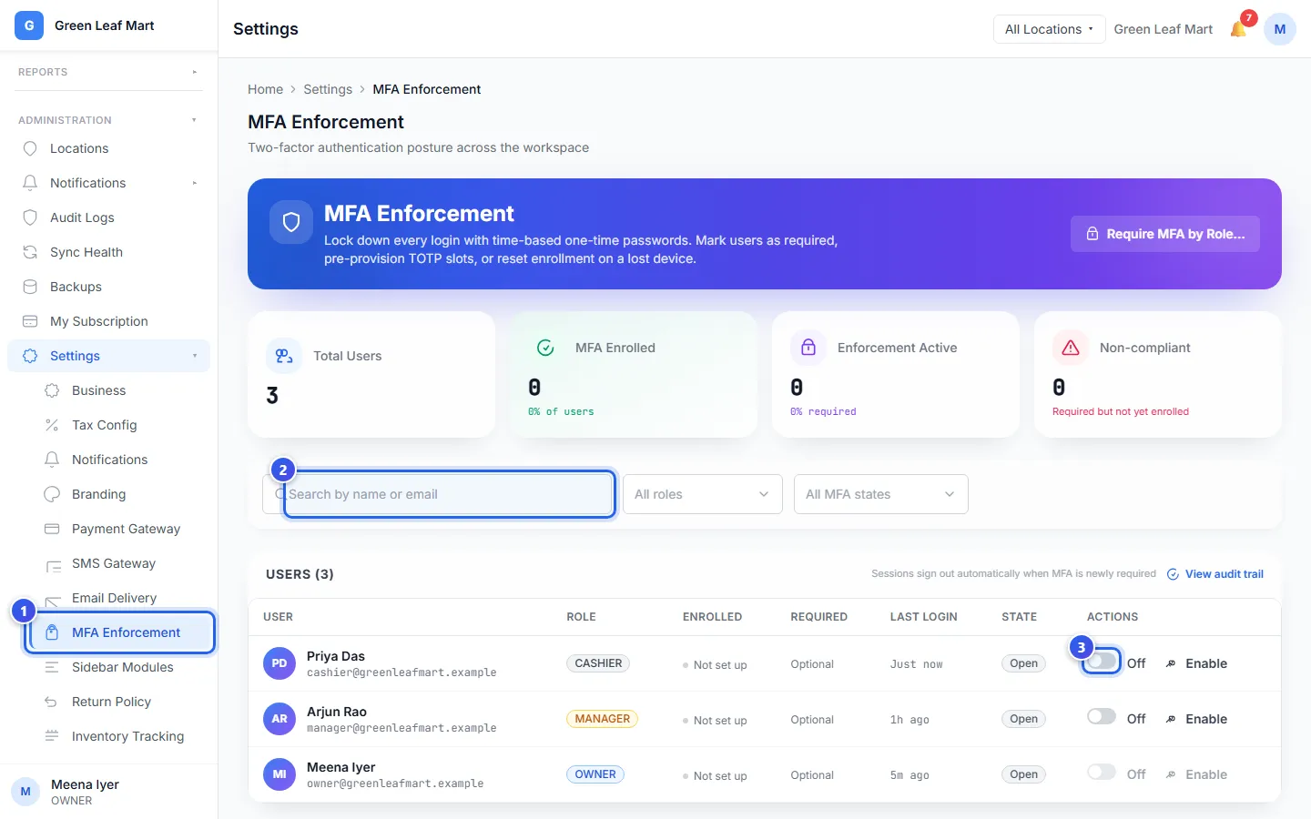The width and height of the screenshot is (1311, 819).
Task: Click the Non-compliant warning triangle icon
Action: tap(1071, 348)
